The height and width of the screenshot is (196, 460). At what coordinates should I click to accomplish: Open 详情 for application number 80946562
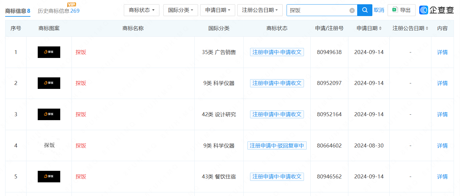pyautogui.click(x=442, y=177)
